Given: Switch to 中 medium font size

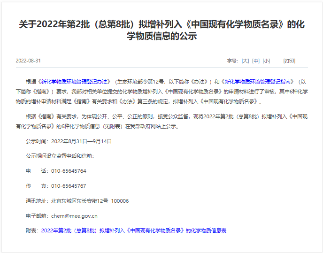Looking at the screenshot, I should [x=256, y=61].
